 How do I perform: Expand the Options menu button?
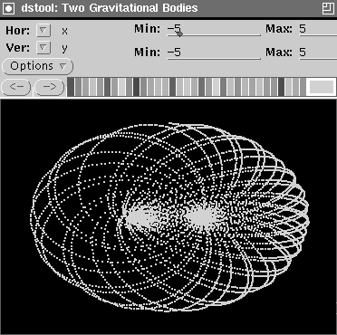pos(37,66)
